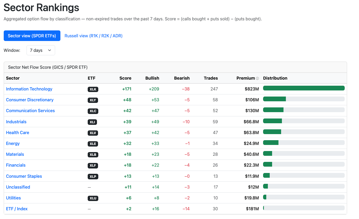Switch to Russell view (R1K / R2K / ADR)
359x219 pixels.
tap(94, 36)
